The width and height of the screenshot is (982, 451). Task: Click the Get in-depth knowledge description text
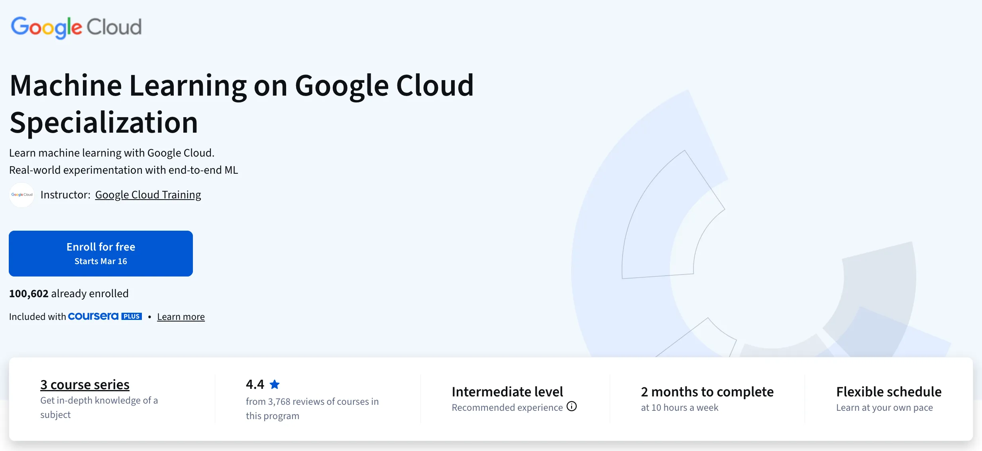tap(99, 407)
